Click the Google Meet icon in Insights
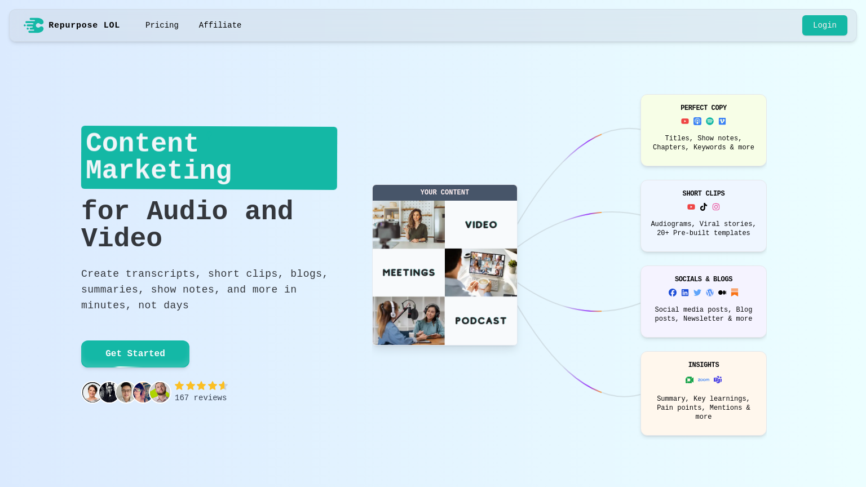Viewport: 866px width, 487px height. [x=690, y=380]
